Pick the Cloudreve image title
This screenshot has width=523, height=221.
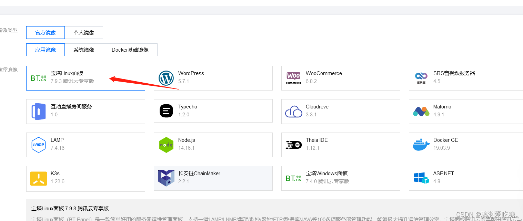click(317, 107)
